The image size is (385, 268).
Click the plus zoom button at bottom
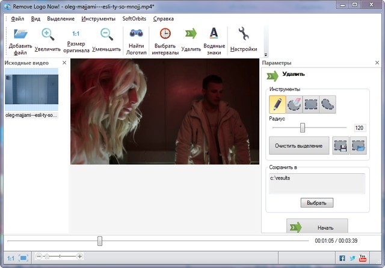tap(79, 257)
